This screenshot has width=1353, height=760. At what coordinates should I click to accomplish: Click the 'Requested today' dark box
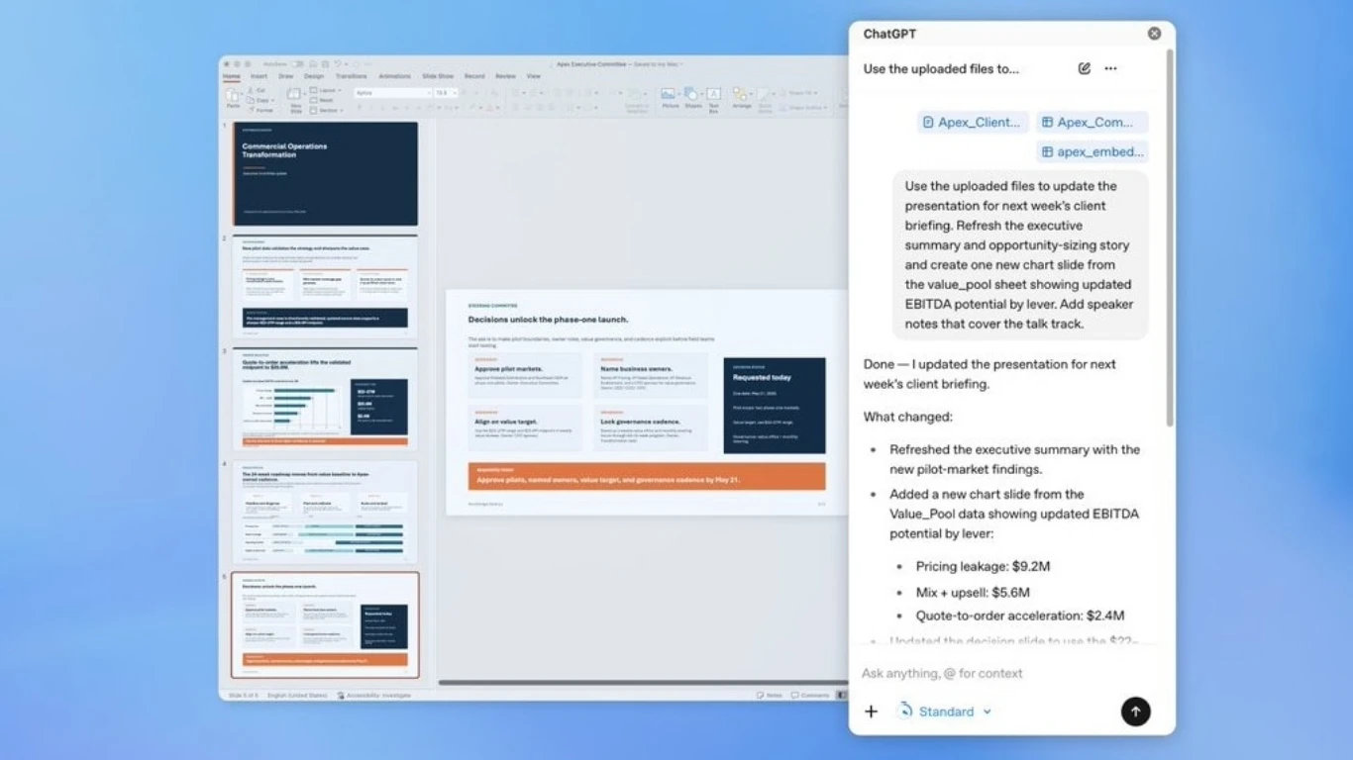pyautogui.click(x=774, y=405)
